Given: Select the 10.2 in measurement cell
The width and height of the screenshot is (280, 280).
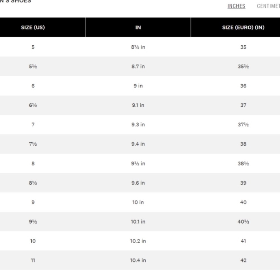Looking at the screenshot, I should point(138,241).
